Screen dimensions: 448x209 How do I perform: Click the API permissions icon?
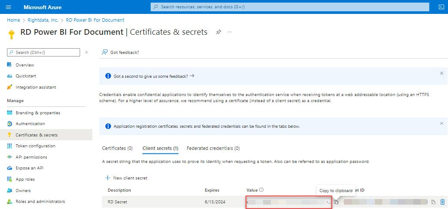[10, 157]
